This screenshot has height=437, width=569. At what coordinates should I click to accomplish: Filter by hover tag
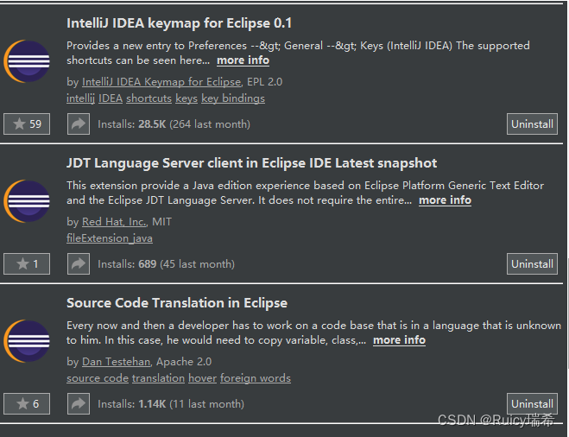click(203, 378)
